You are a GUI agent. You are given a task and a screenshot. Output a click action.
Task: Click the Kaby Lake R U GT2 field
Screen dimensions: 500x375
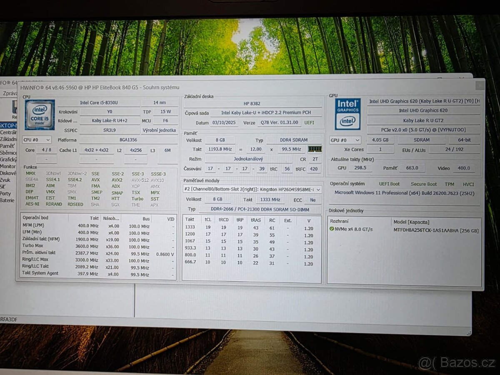423,120
